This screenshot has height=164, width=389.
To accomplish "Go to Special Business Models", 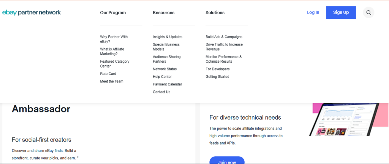I will 166,47.
